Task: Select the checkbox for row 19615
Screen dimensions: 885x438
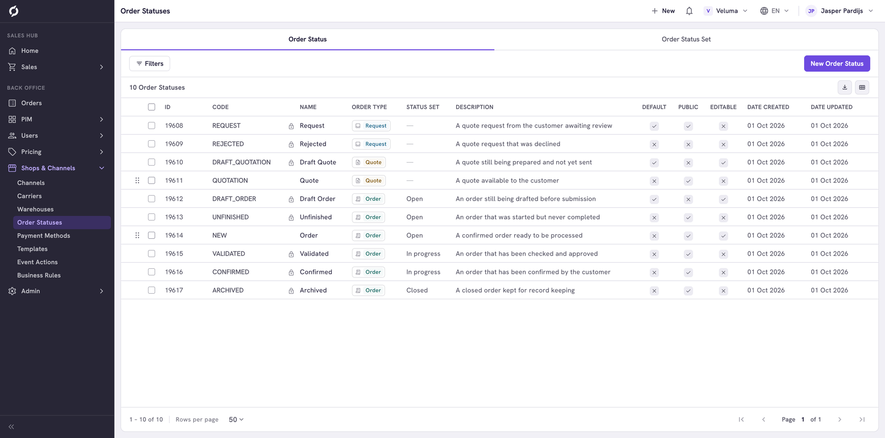Action: [x=152, y=254]
